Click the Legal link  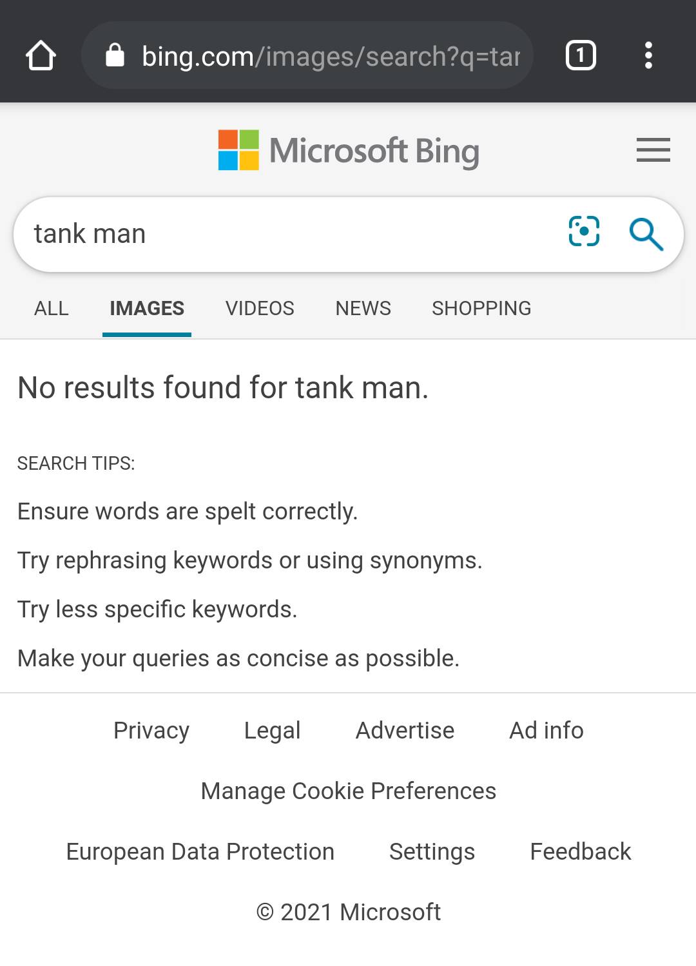(272, 731)
